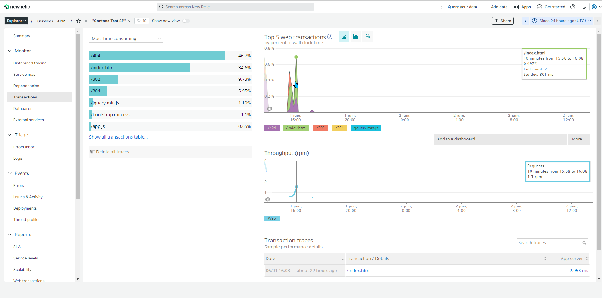Open External services page
The height and width of the screenshot is (298, 602).
[28, 120]
